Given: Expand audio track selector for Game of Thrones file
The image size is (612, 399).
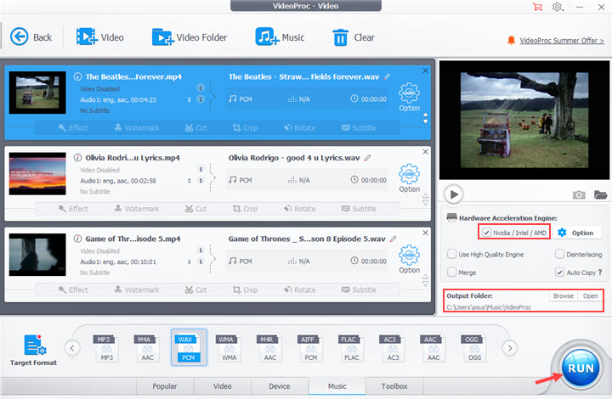Looking at the screenshot, I should (190, 261).
